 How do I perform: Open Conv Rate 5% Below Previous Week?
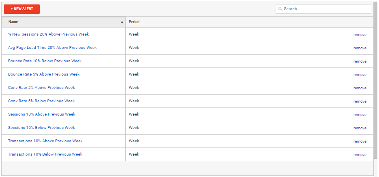(x=41, y=101)
